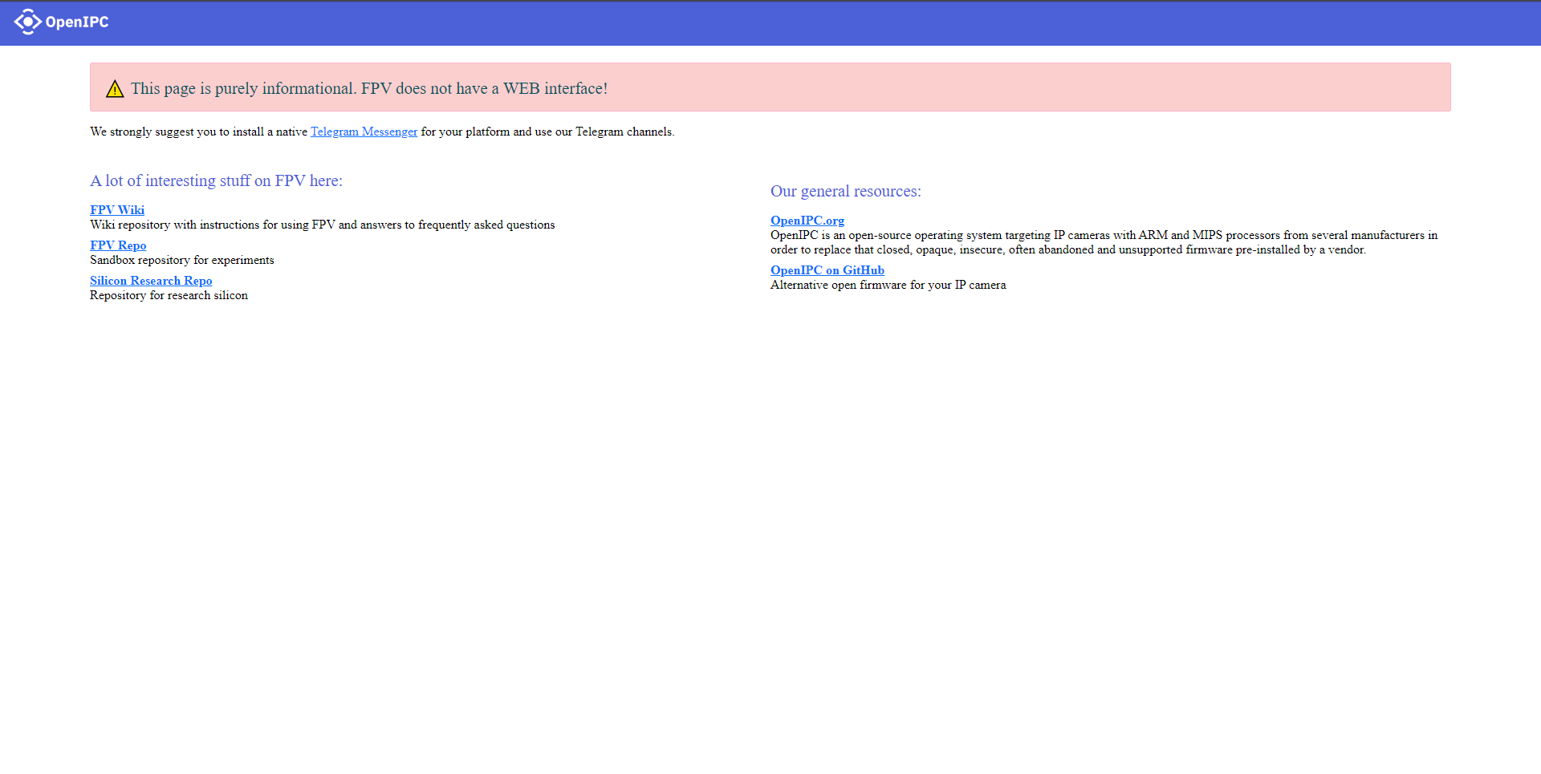Viewport: 1541px width, 774px height.
Task: Click the 'Our general resources:' heading
Action: 846,191
